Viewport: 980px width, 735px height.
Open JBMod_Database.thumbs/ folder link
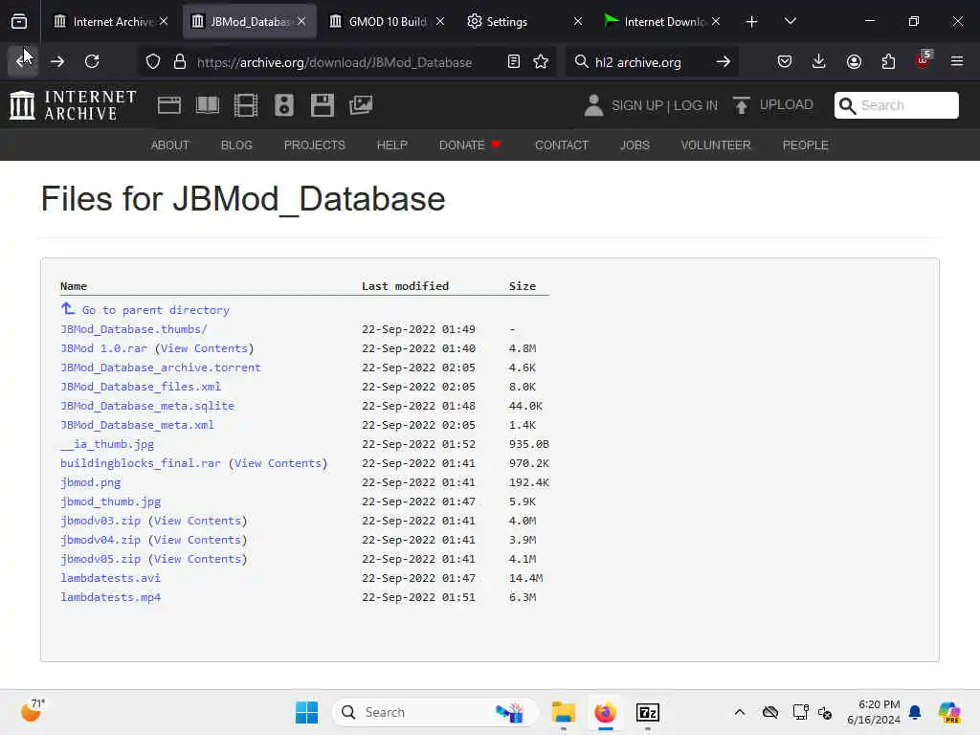[x=134, y=329]
